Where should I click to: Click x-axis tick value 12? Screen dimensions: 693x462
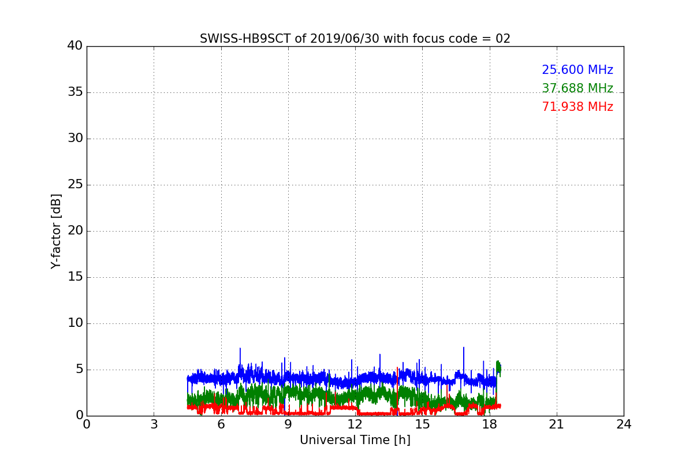(x=355, y=424)
